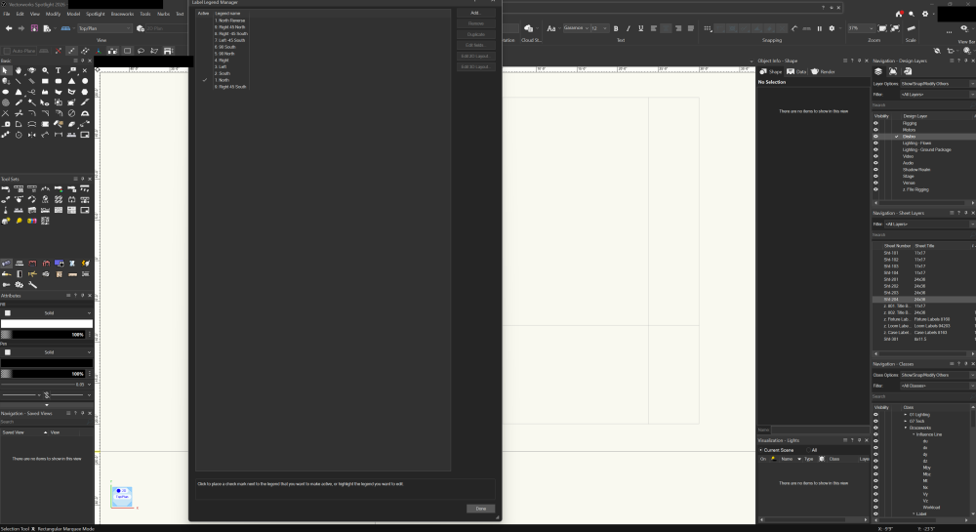Toggle visibility of the Stage layer

tap(876, 176)
